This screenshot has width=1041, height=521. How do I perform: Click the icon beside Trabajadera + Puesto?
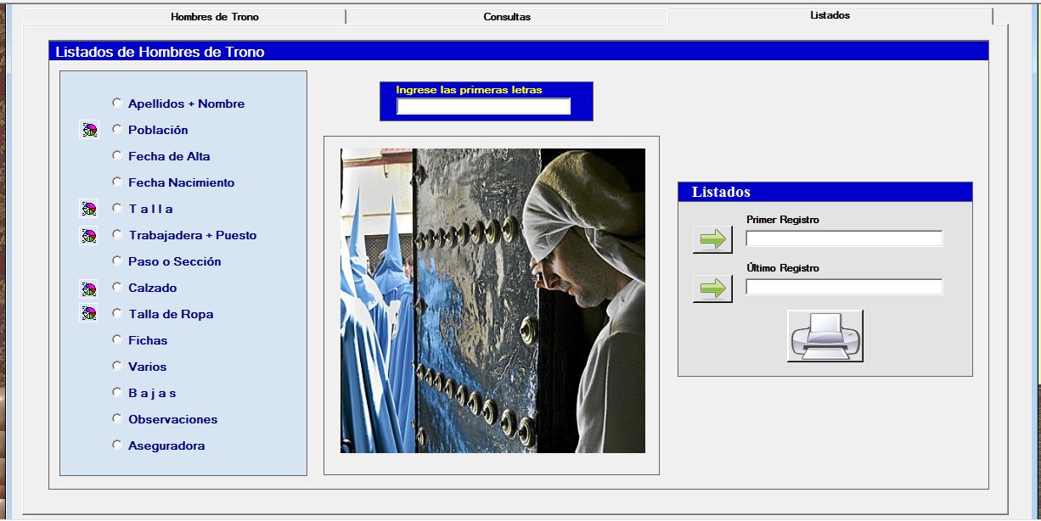pos(88,235)
